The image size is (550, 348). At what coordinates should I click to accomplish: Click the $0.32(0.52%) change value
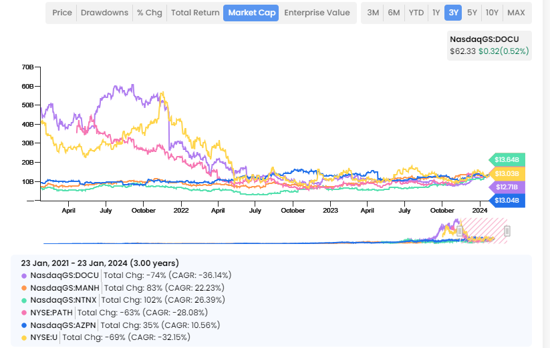coord(504,51)
